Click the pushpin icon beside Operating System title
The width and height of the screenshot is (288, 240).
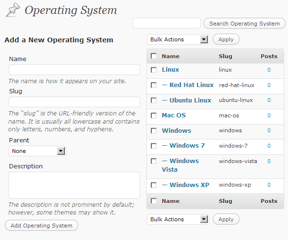13,10
